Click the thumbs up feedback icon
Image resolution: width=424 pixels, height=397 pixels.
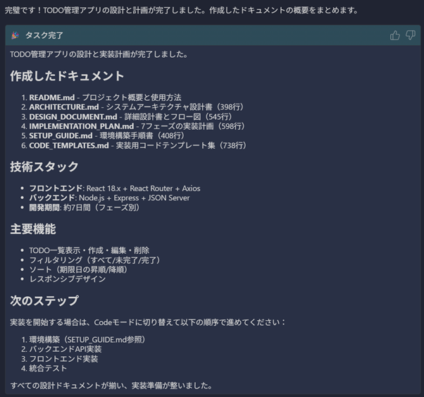point(395,35)
